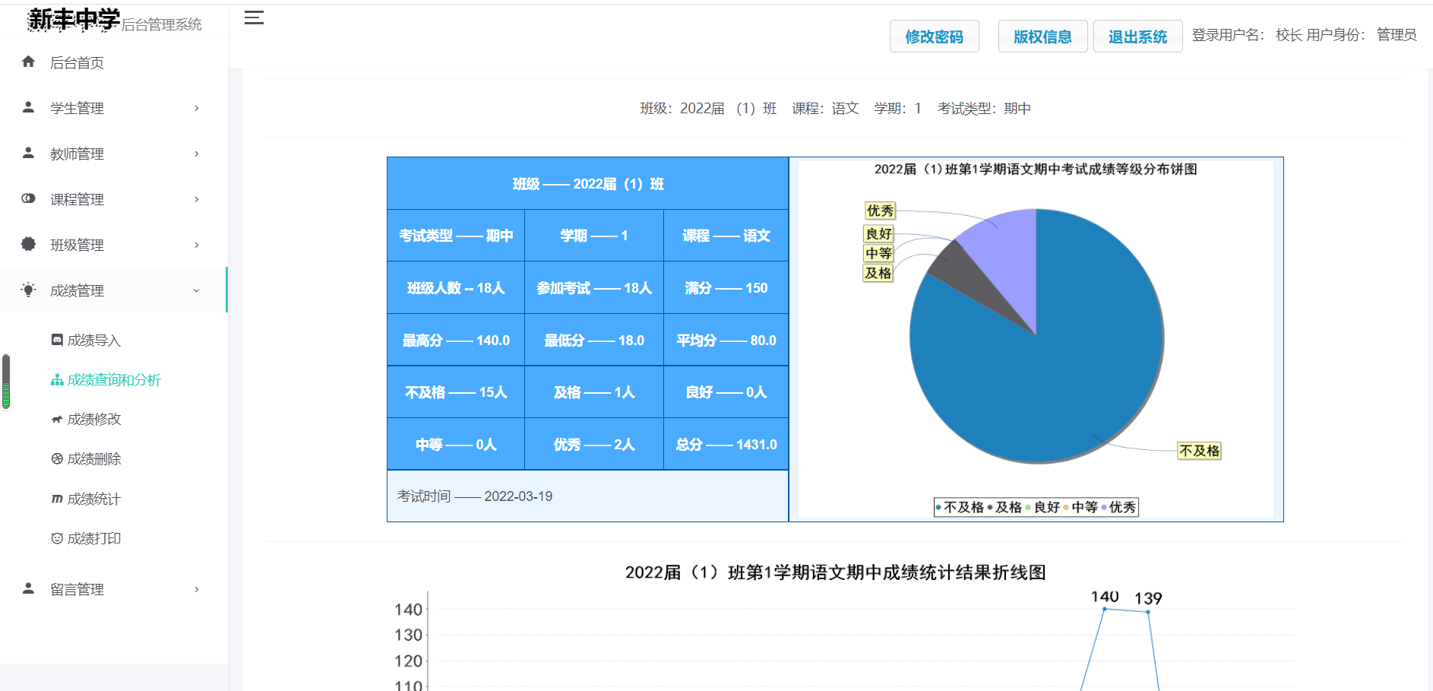Open 成绩统计 menu item
Image resolution: width=1433 pixels, height=691 pixels.
(86, 499)
